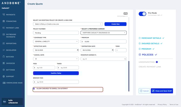Go to the Merchant Details step

(151, 38)
